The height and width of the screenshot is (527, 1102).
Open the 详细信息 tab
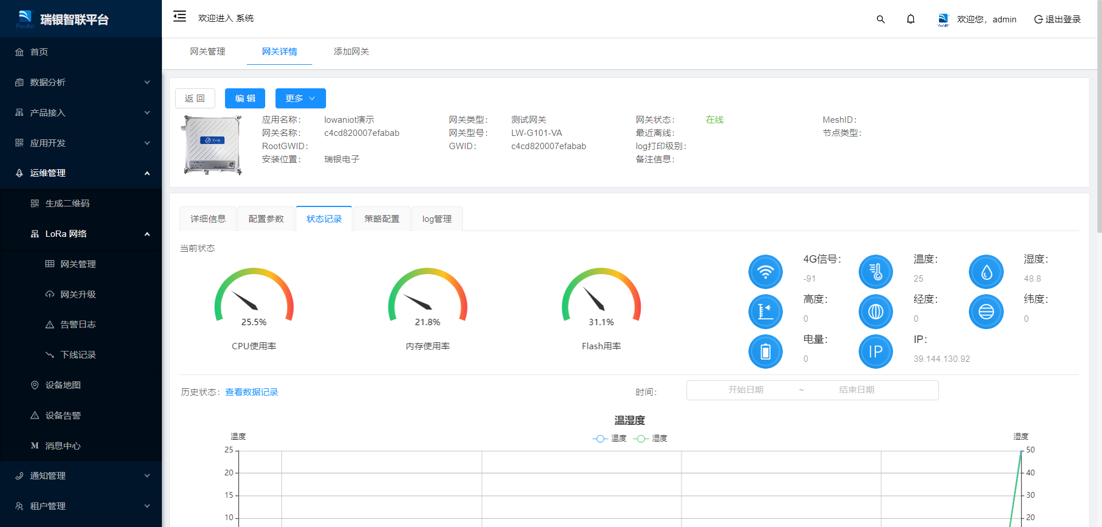pyautogui.click(x=208, y=219)
